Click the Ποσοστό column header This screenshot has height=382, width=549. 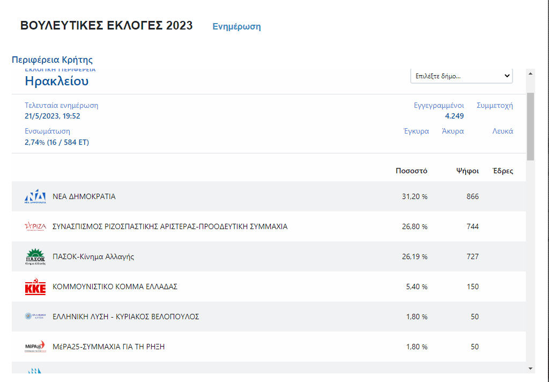411,171
